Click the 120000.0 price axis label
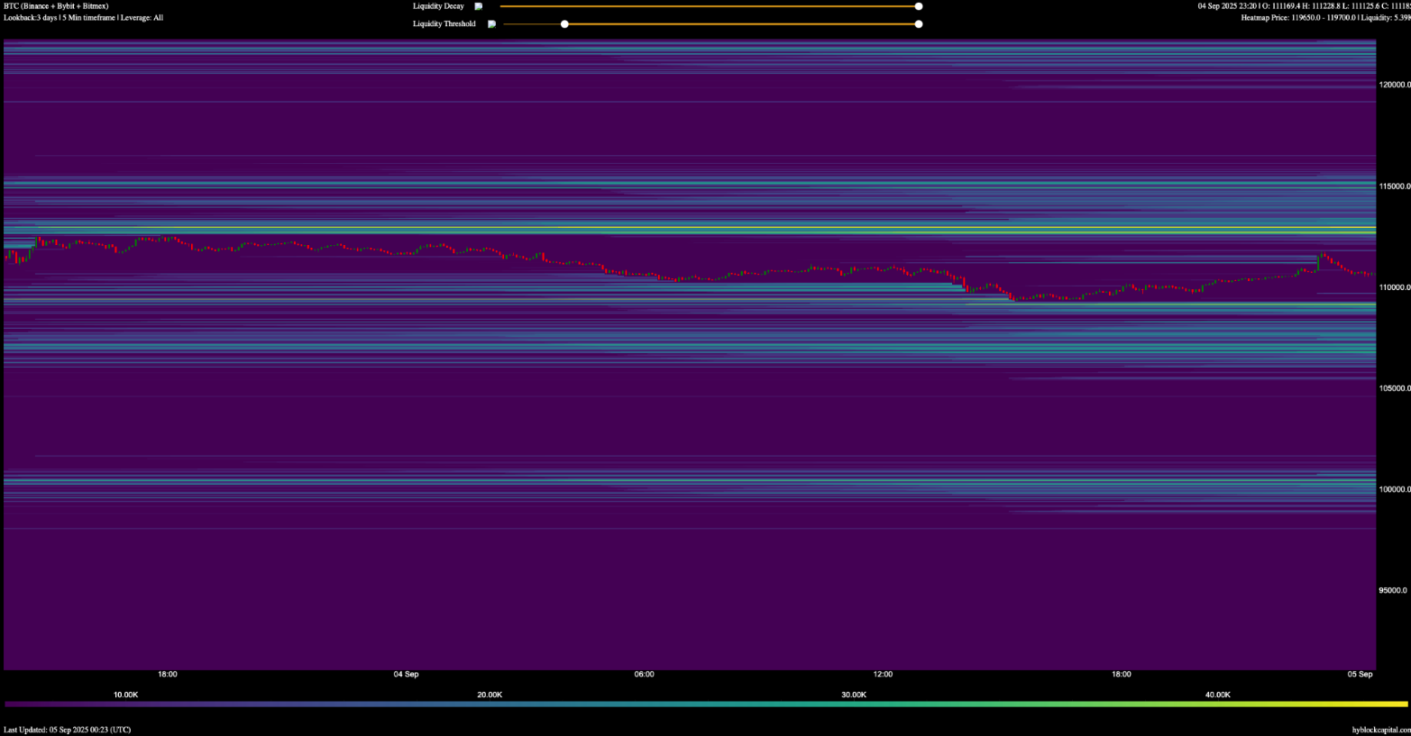The image size is (1411, 736). tap(1393, 85)
